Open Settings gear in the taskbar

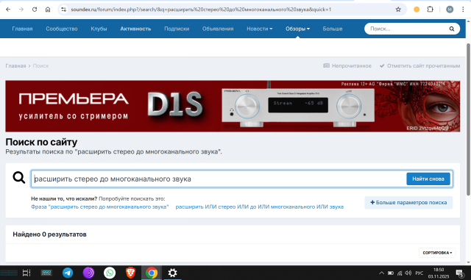[172, 273]
